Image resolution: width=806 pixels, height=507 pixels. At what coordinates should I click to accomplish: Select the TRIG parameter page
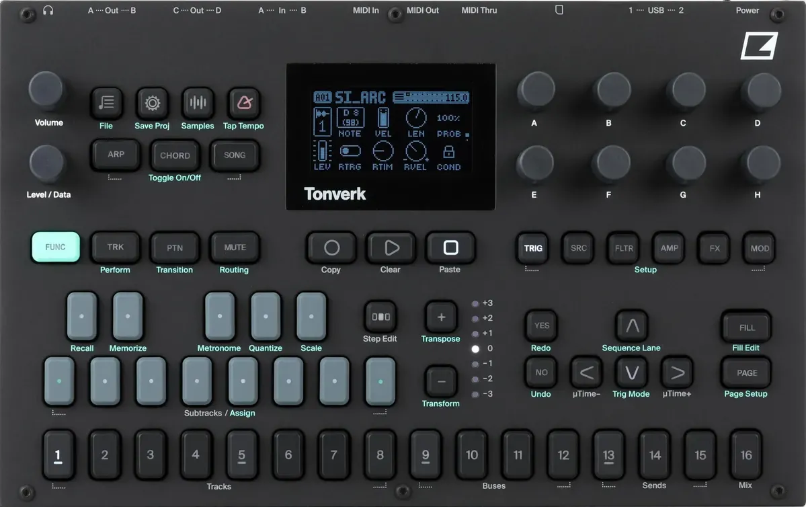pos(533,248)
